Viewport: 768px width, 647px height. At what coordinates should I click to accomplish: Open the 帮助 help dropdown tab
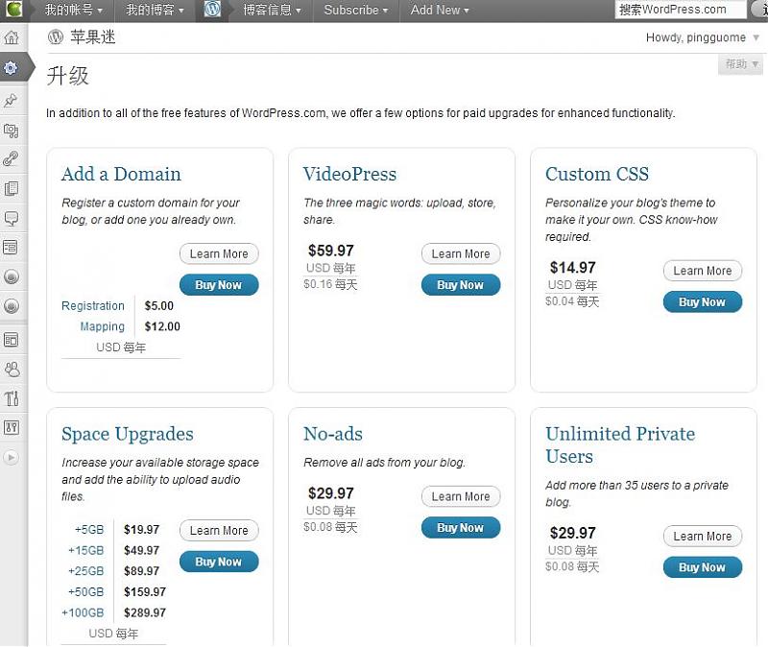[741, 64]
